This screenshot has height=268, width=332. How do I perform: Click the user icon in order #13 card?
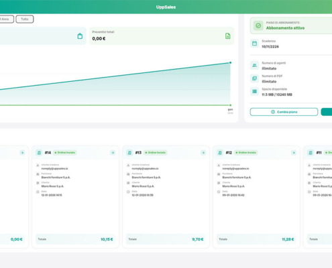click(x=128, y=165)
